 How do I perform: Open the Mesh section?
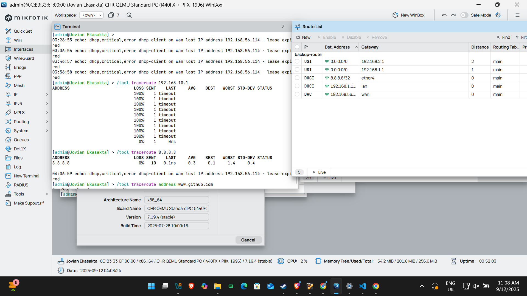coord(19,86)
